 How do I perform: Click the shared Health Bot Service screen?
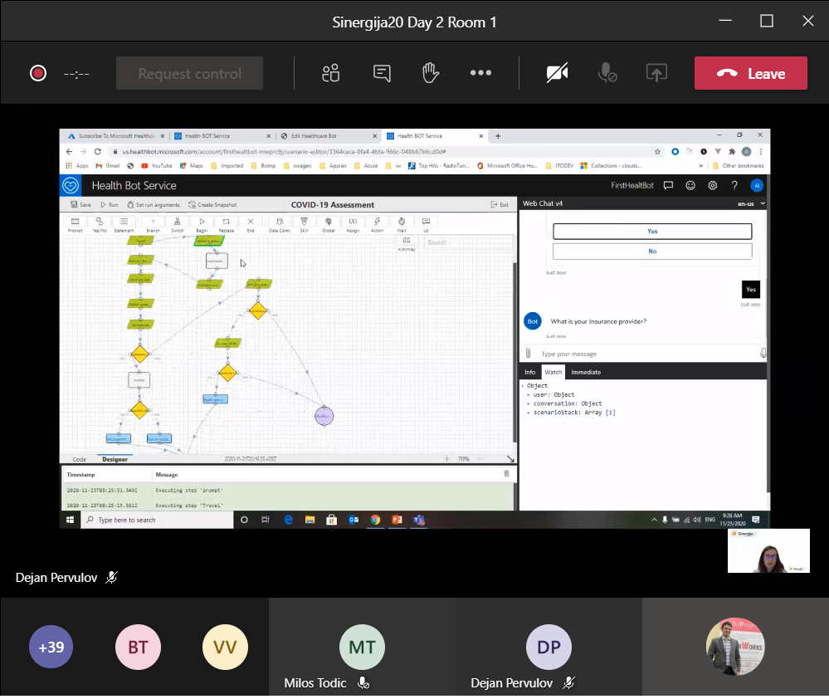click(x=415, y=329)
